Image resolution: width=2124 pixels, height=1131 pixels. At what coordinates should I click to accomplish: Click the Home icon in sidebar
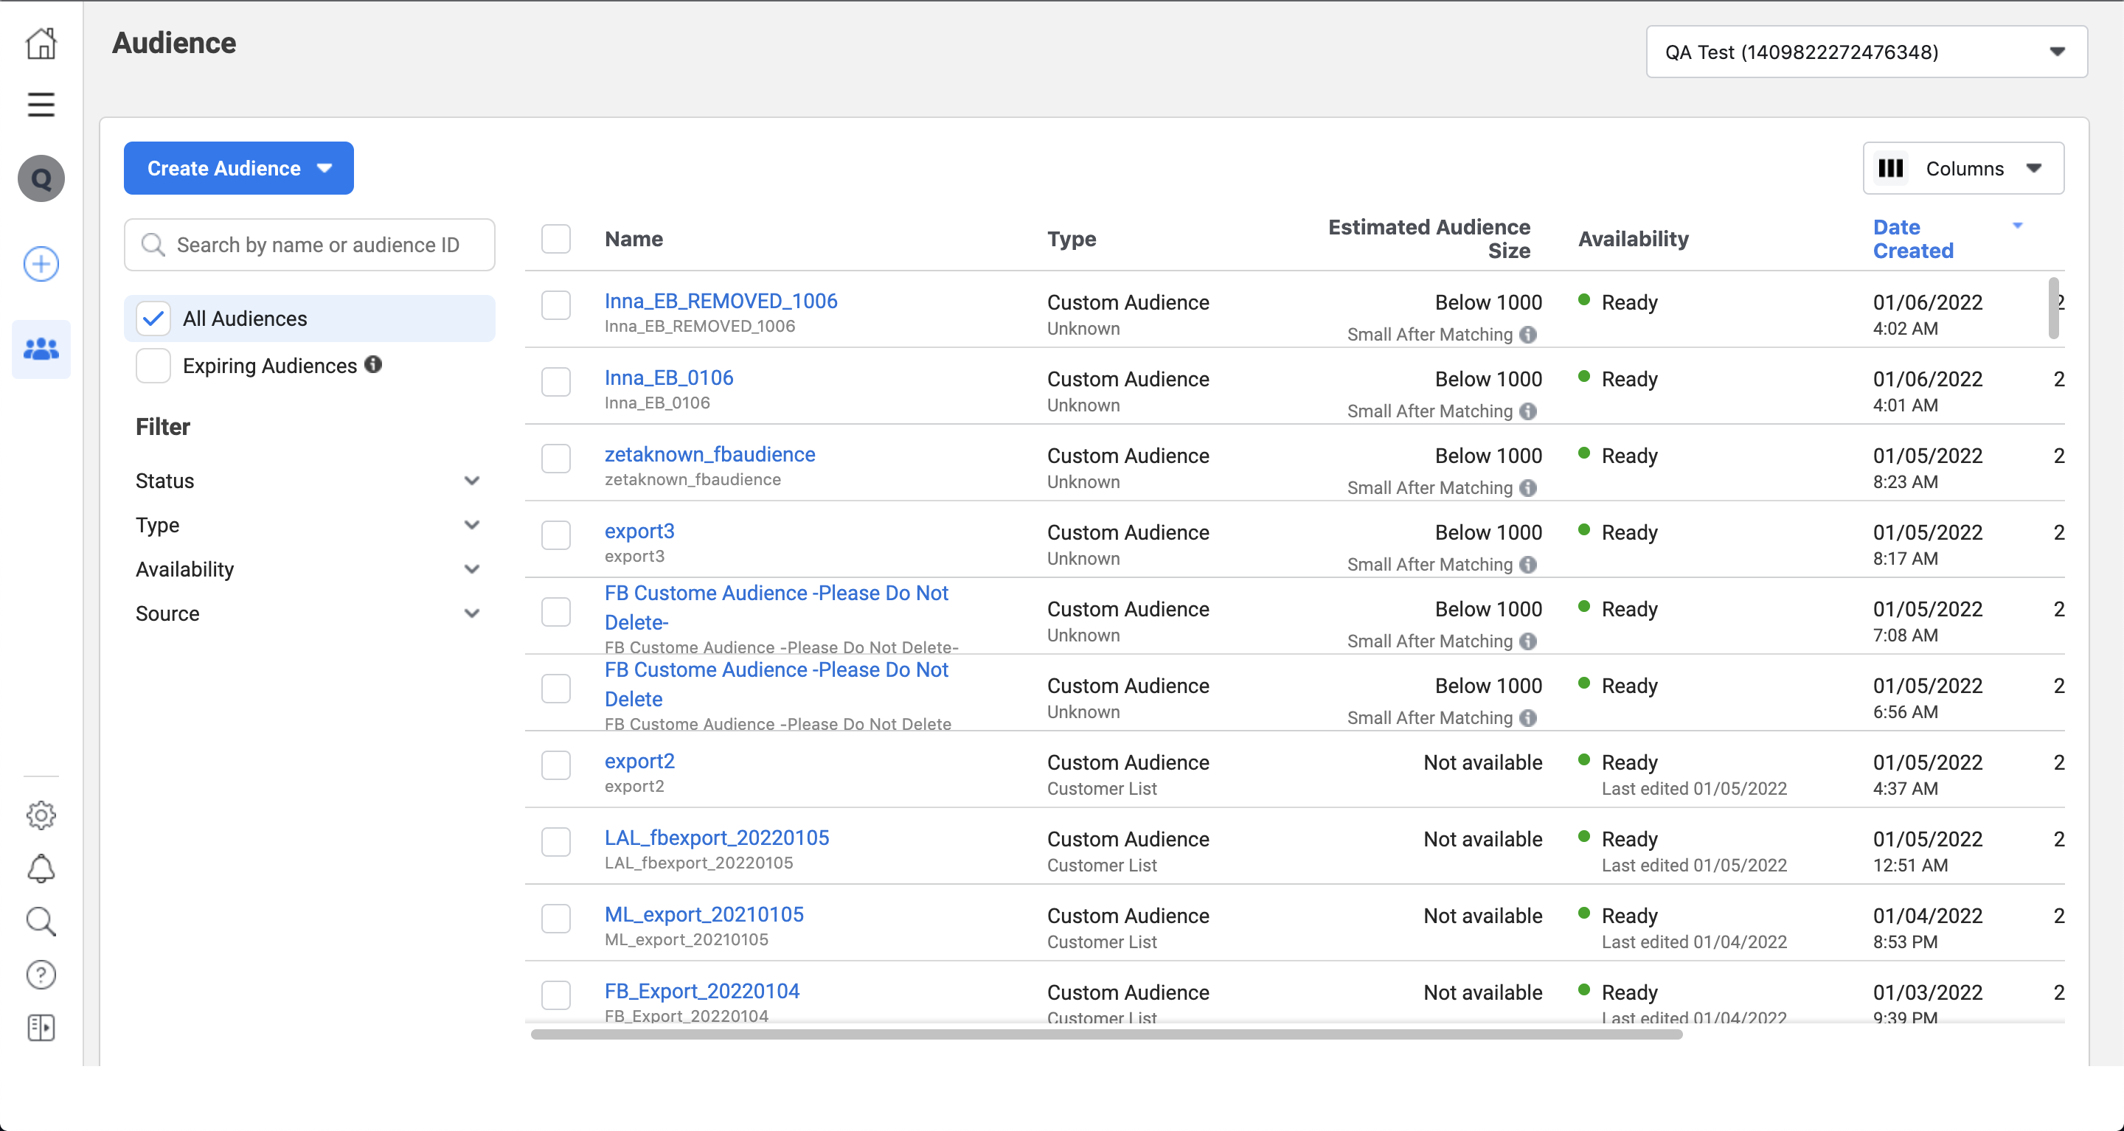tap(41, 43)
